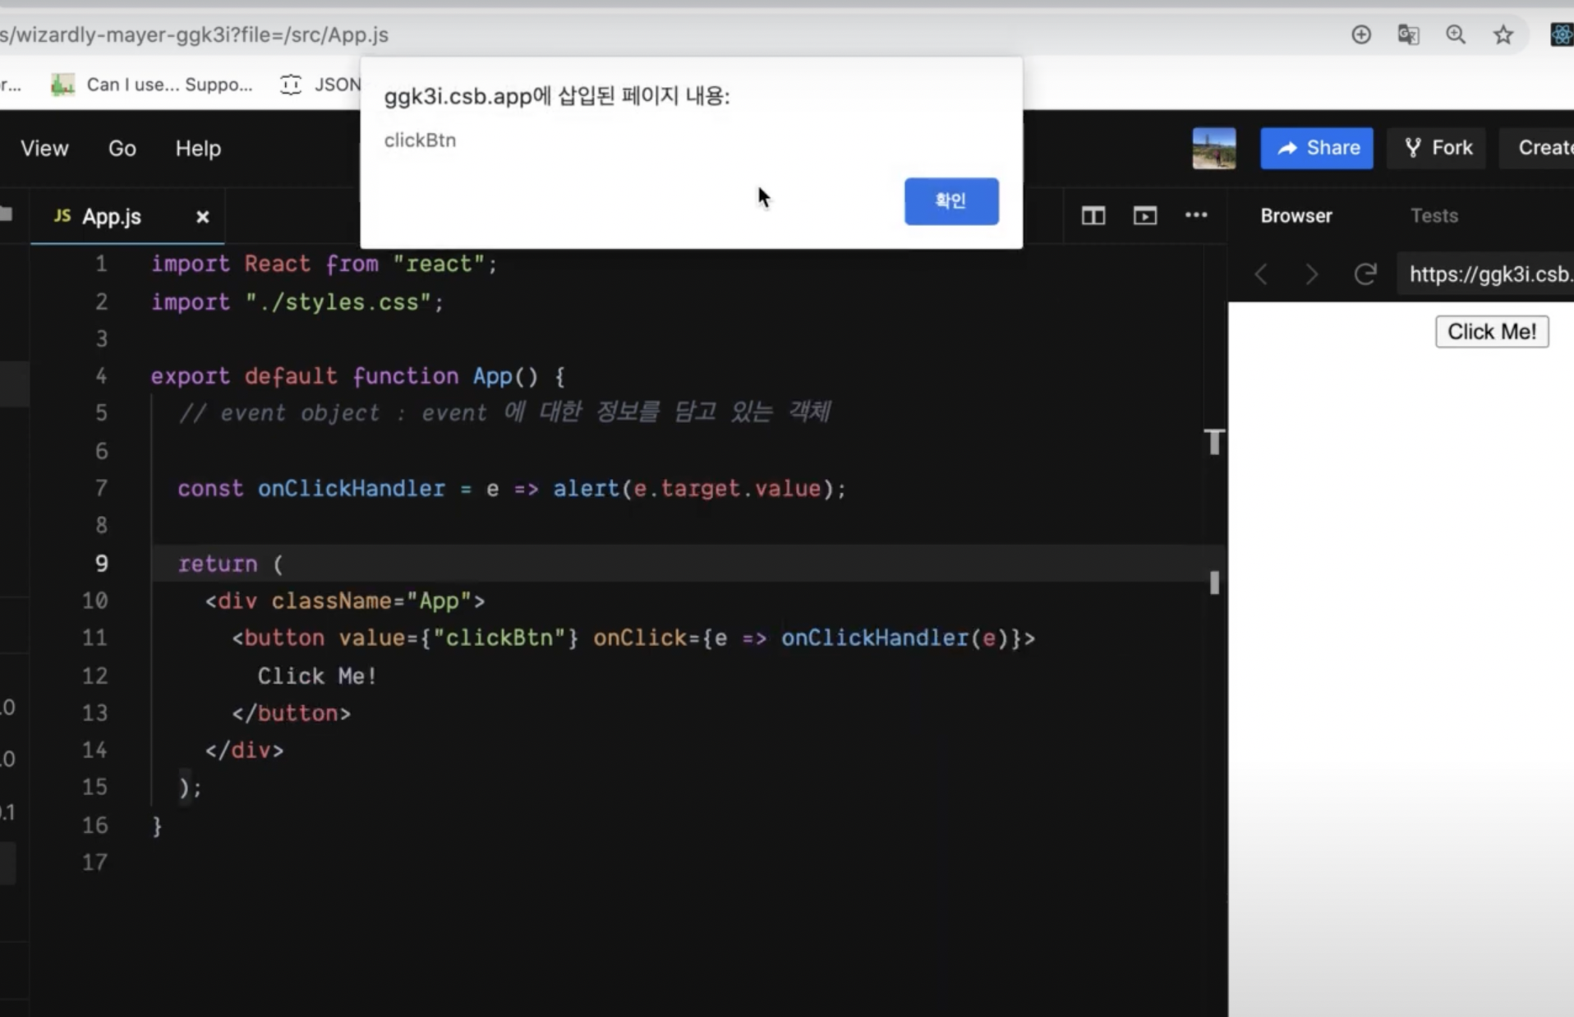Fork the sandbox
The height and width of the screenshot is (1017, 1574).
pyautogui.click(x=1437, y=148)
